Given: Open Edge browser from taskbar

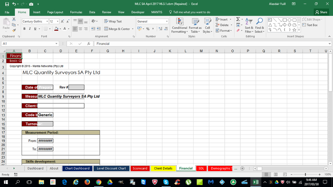Looking at the screenshot, I should tap(64, 182).
